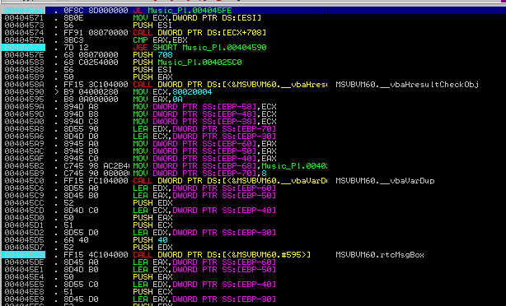Select the PUSH ESI instruction at 00404573
506x306 pixels.
pos(152,25)
